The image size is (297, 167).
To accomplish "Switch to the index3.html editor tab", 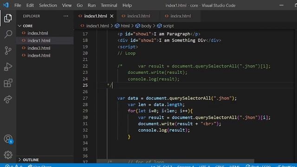I will point(138,16).
